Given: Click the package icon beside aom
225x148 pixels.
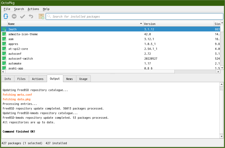Looking at the screenshot, I should pos(4,39).
